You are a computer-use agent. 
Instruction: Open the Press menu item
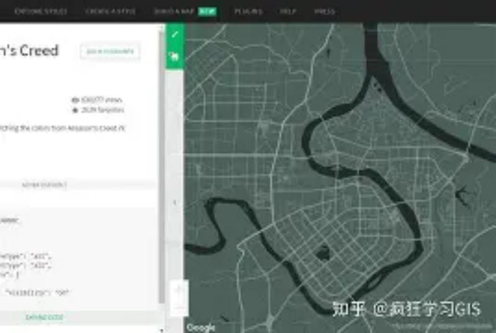pos(324,11)
